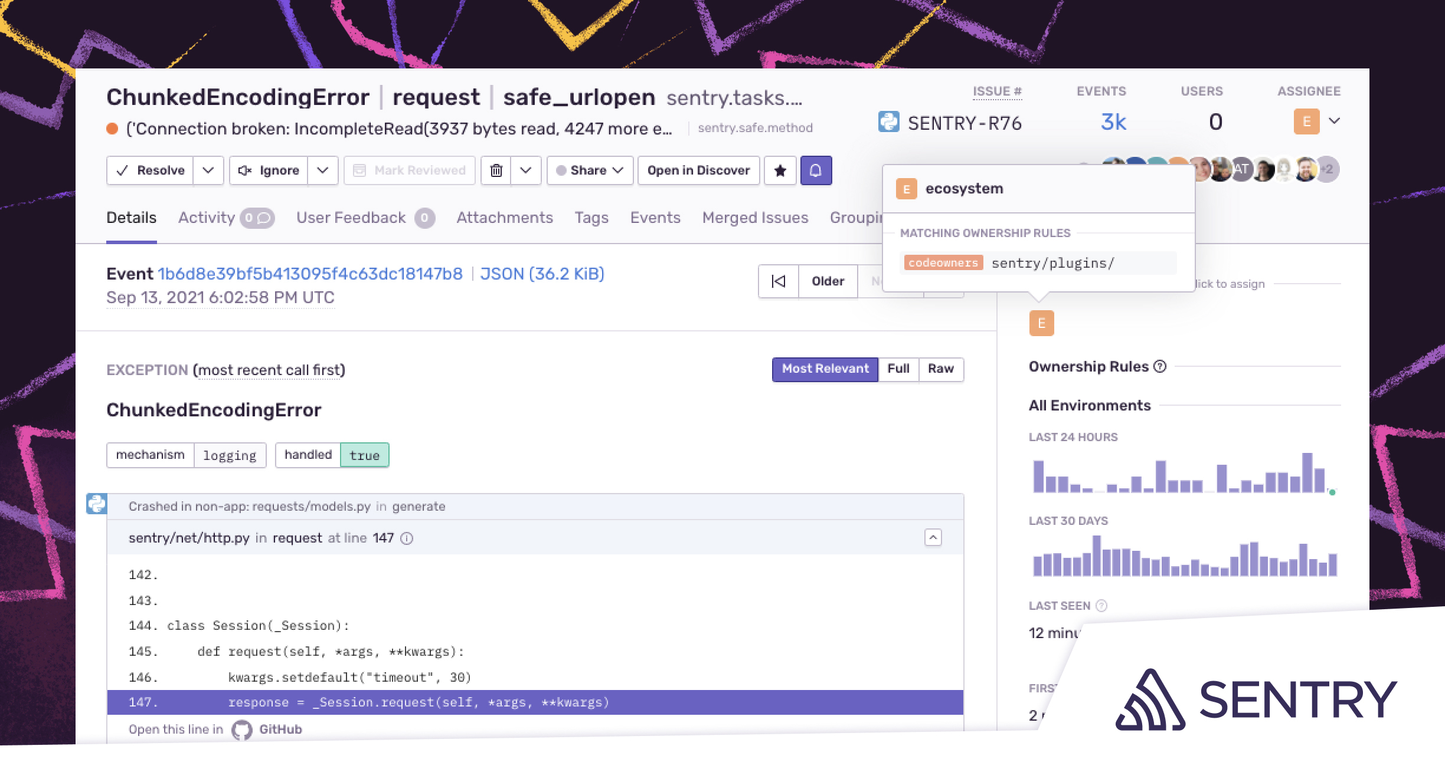Click the trash delete icon button
Screen dimensions: 1445x782
(x=496, y=170)
